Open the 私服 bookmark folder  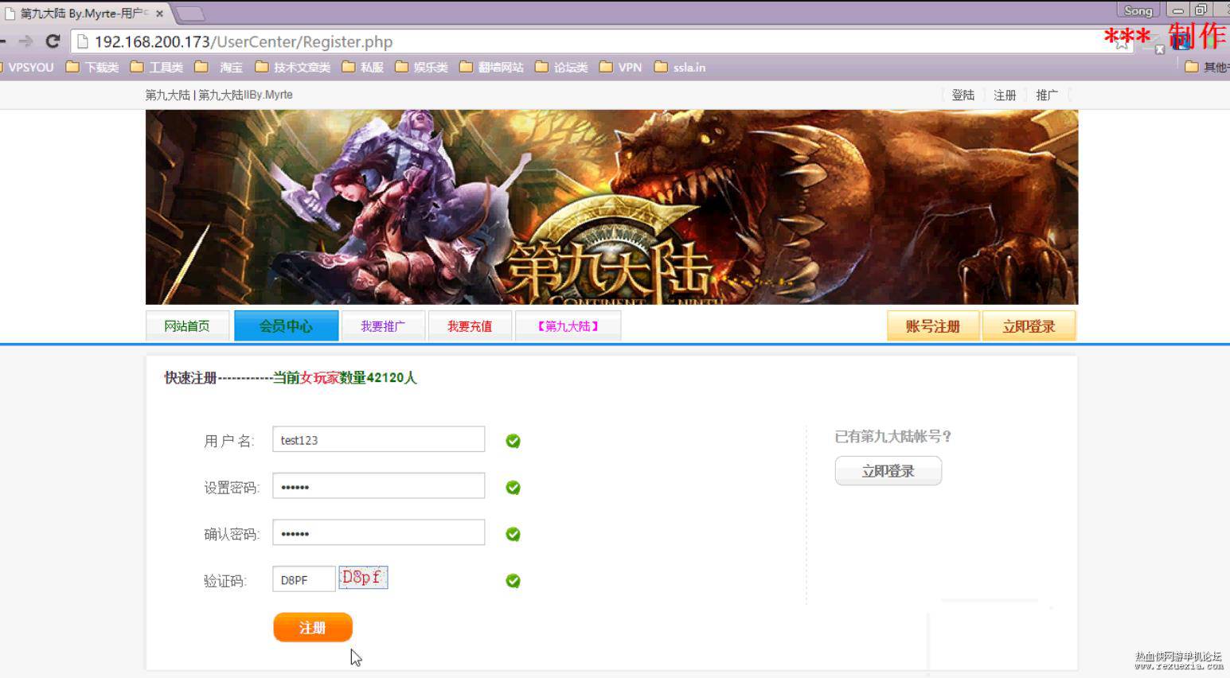[363, 68]
